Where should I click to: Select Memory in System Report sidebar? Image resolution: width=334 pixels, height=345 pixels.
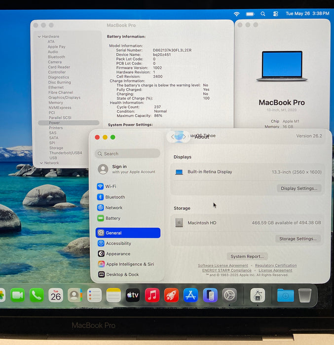pos(56,103)
